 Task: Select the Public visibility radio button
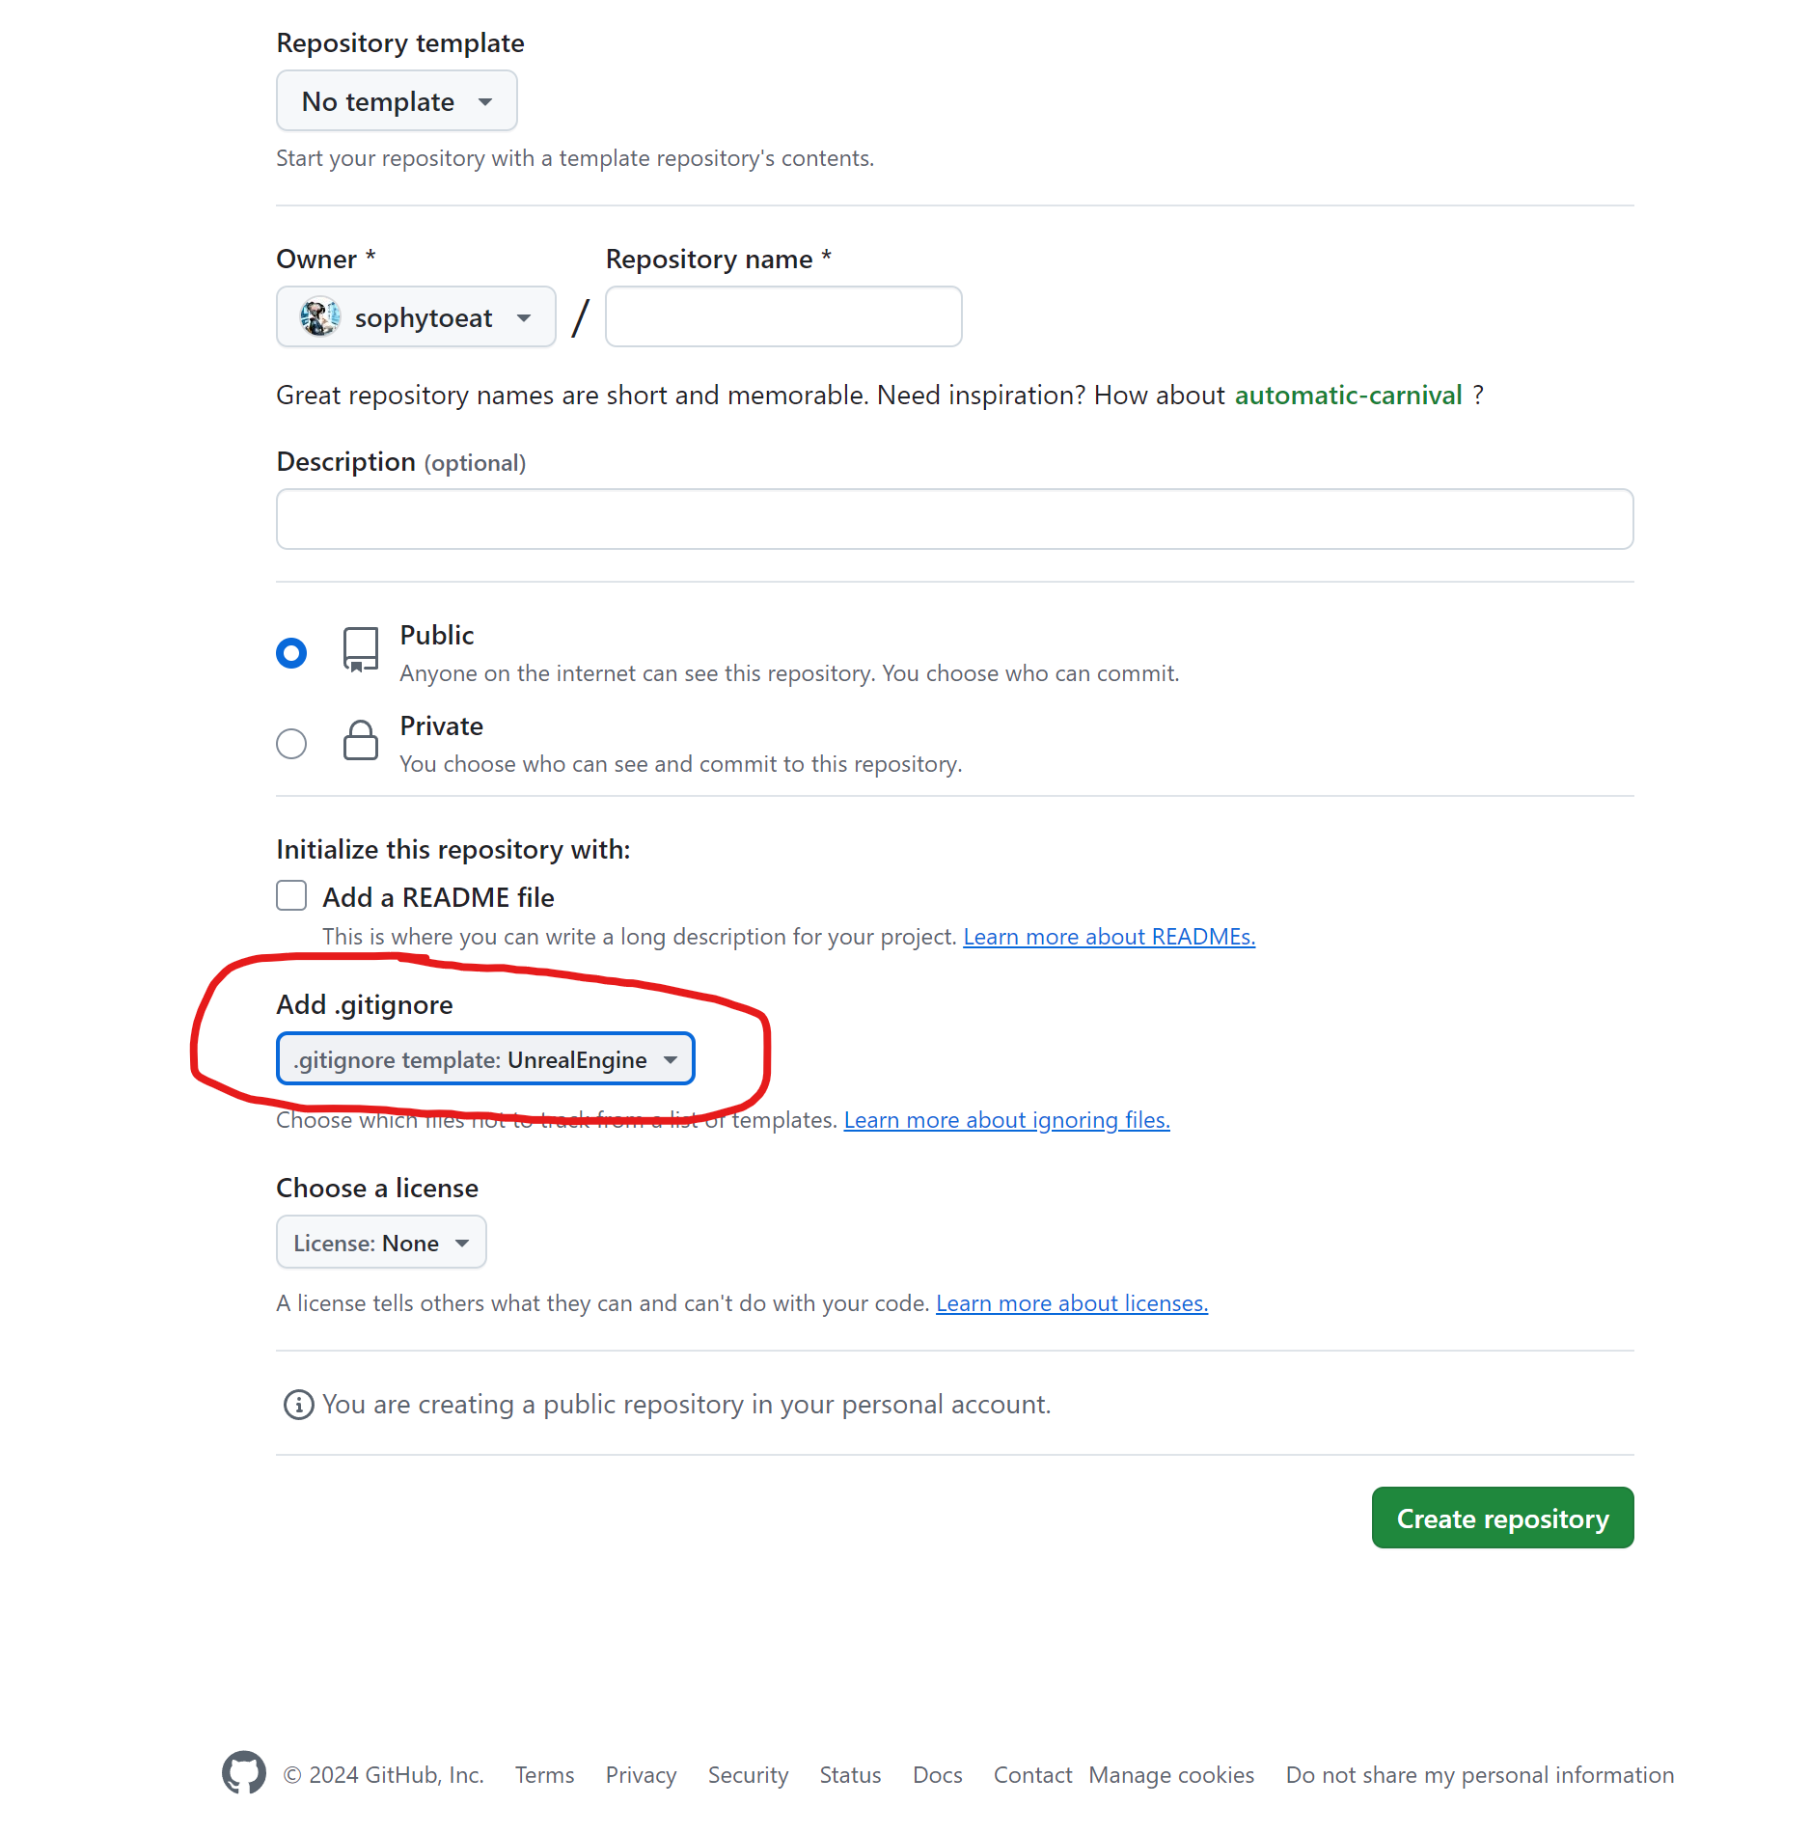pos(291,652)
